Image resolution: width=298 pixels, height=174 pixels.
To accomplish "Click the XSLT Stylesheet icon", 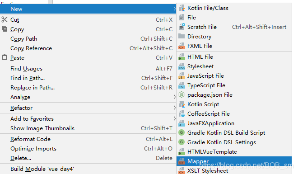I will pyautogui.click(x=182, y=170).
